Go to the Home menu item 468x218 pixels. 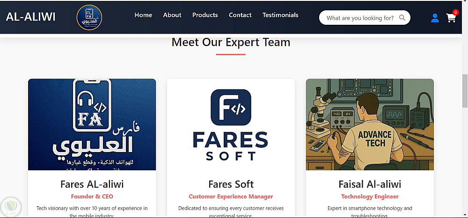tap(143, 15)
